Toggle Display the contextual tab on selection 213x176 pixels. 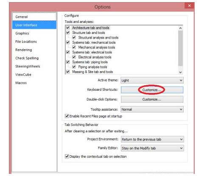click(x=67, y=156)
